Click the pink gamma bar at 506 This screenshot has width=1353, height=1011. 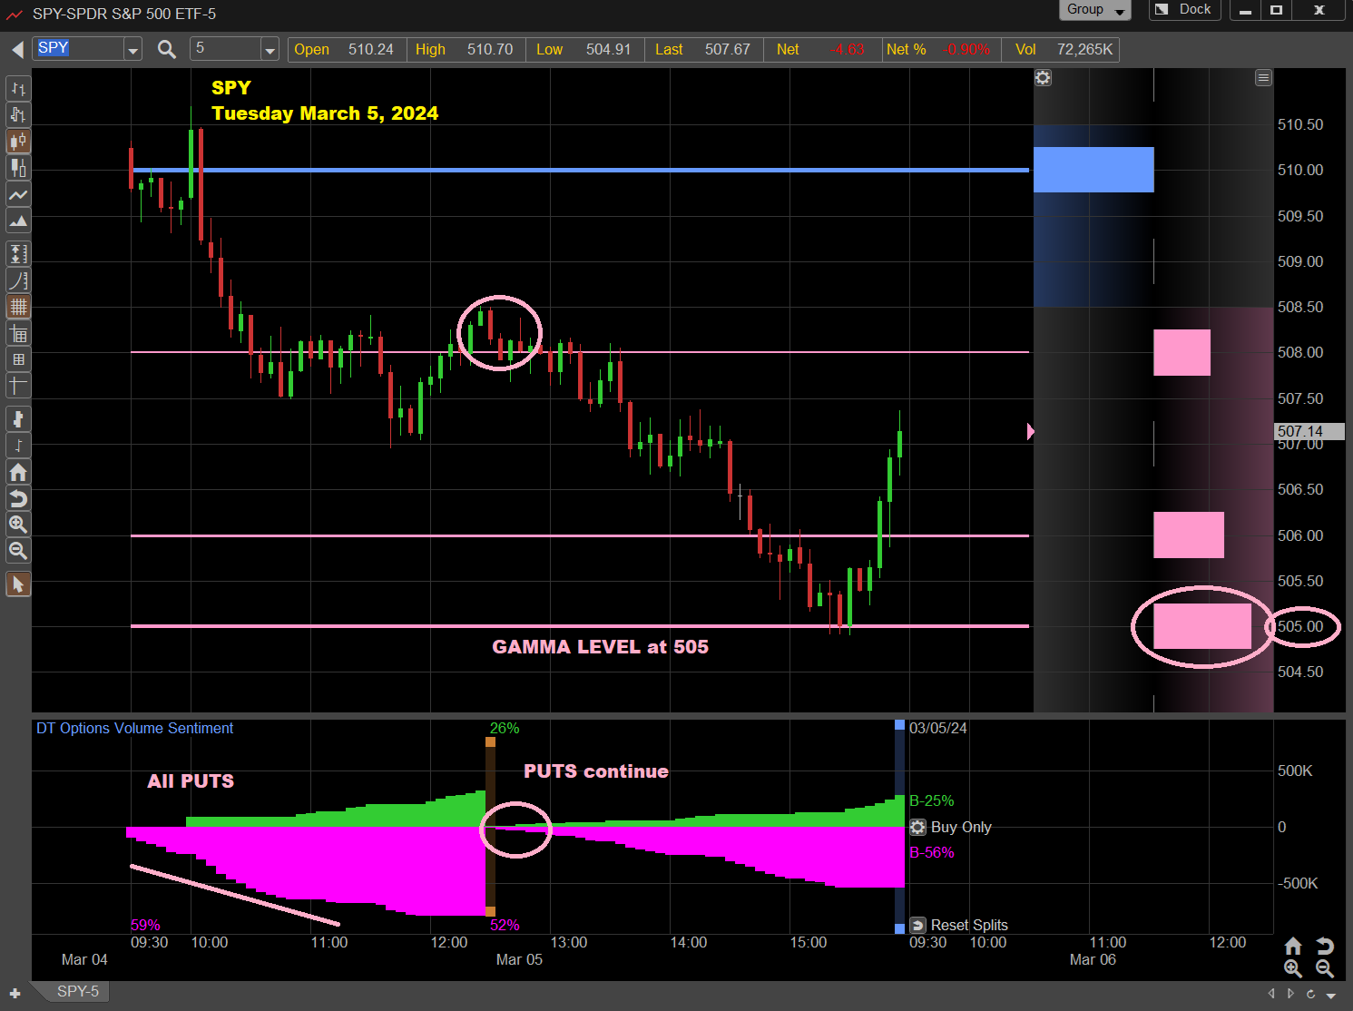[x=1189, y=535]
